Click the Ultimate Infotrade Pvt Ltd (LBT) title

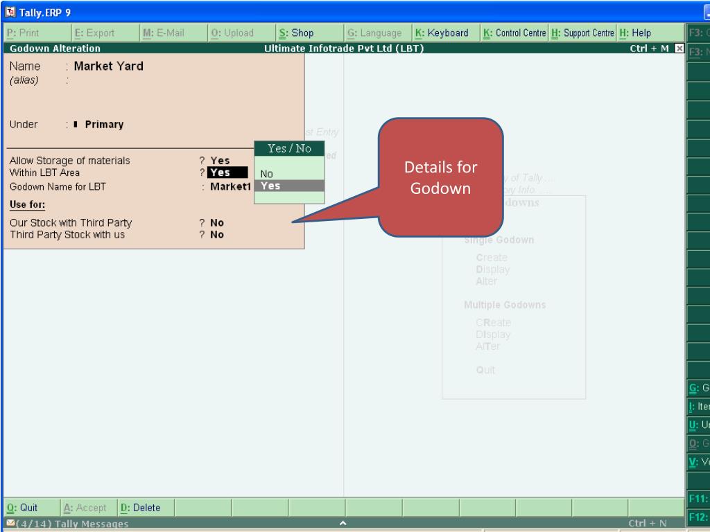344,48
